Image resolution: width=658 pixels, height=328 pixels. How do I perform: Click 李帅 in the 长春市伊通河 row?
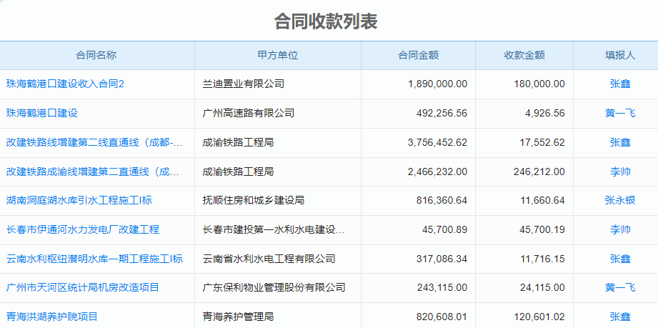(x=619, y=229)
